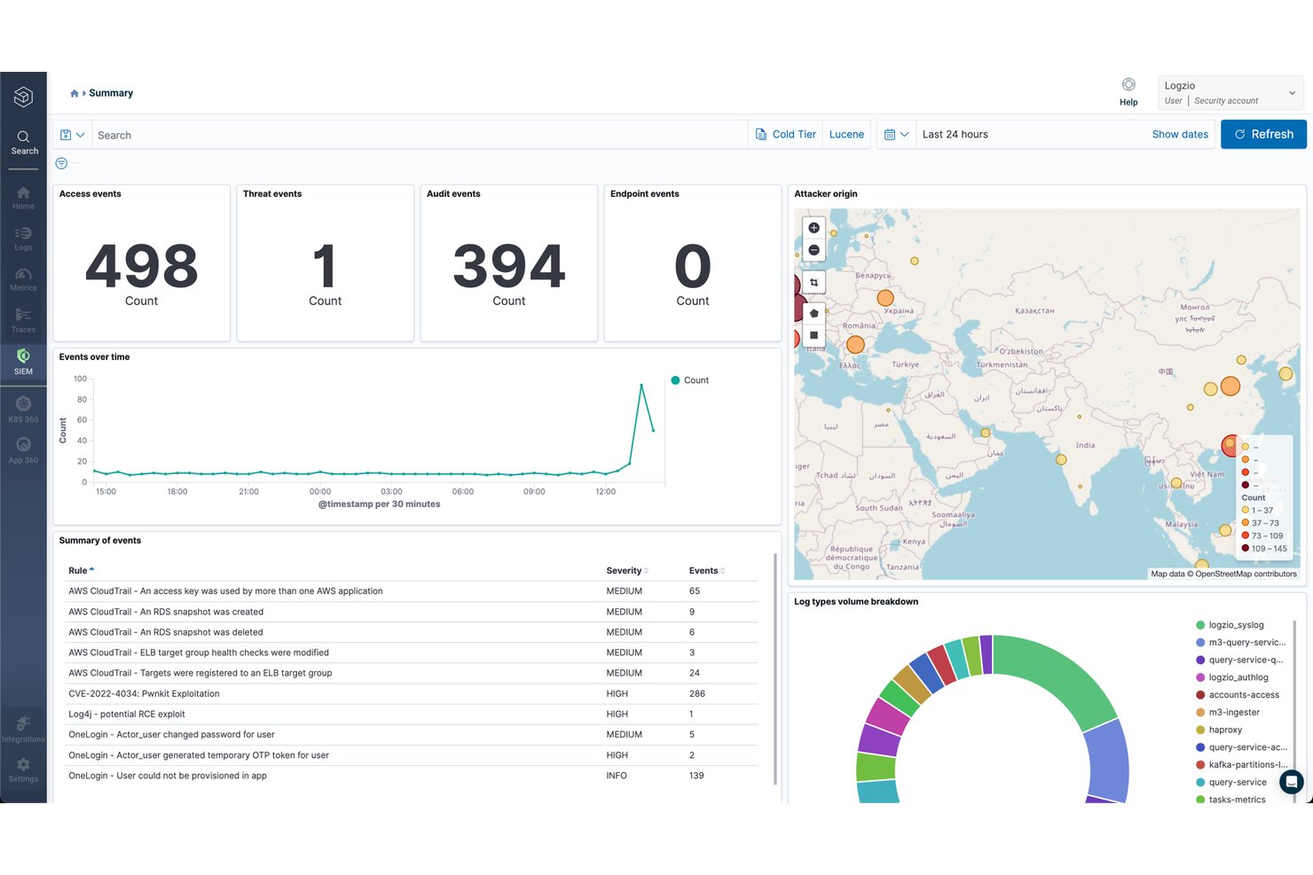The height and width of the screenshot is (875, 1313).
Task: Select the 109 – 145 map legend range
Action: [1263, 549]
